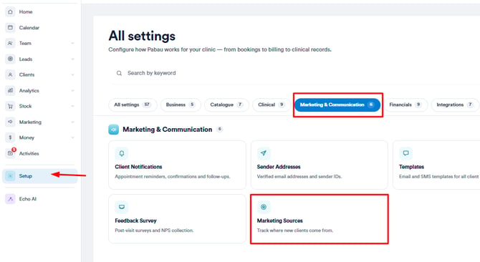The height and width of the screenshot is (262, 480).
Task: Open the Echo AI menu label
Action: pos(27,199)
